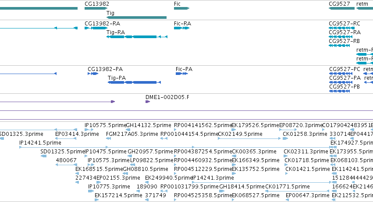This screenshot has width=373, height=202.
Task: Click the CG13982 gene bar
Action: pos(96,8)
